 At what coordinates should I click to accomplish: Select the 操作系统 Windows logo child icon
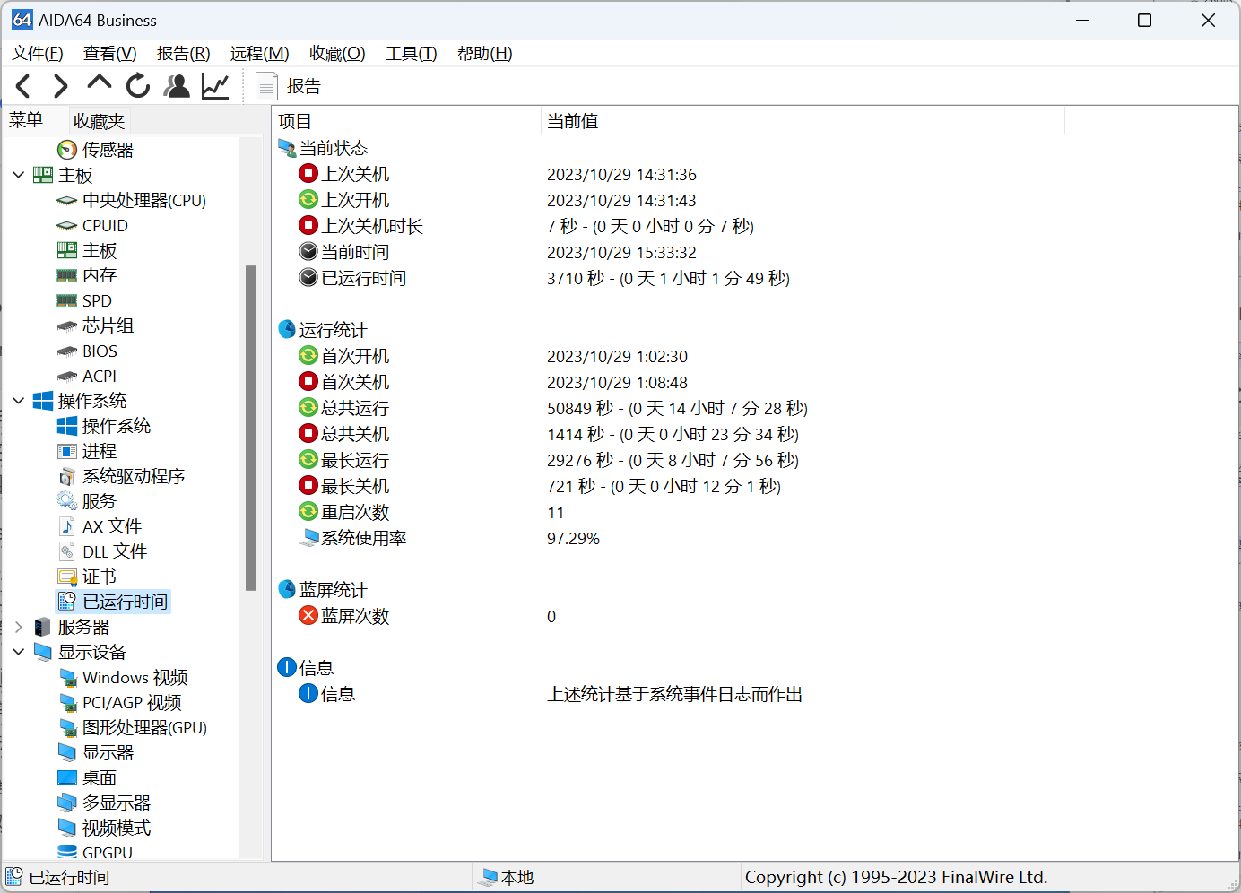(67, 426)
